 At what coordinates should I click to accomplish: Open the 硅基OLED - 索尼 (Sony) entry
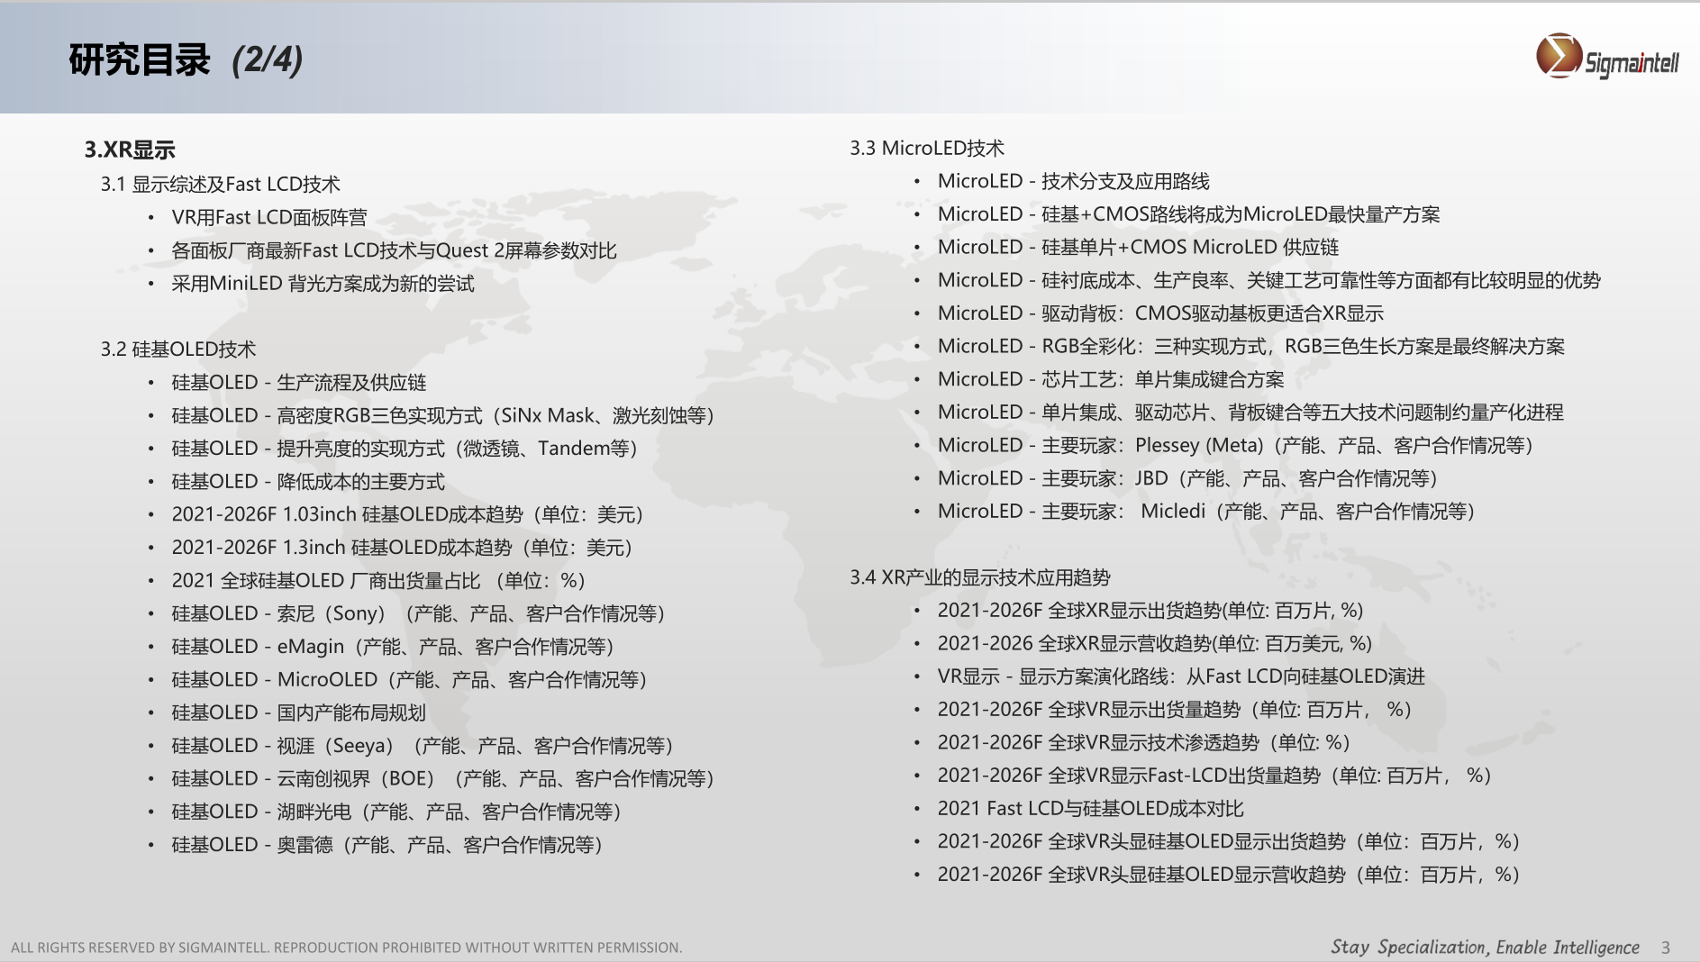point(418,613)
